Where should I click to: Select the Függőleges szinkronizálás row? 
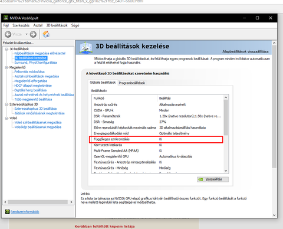pyautogui.click(x=157, y=139)
